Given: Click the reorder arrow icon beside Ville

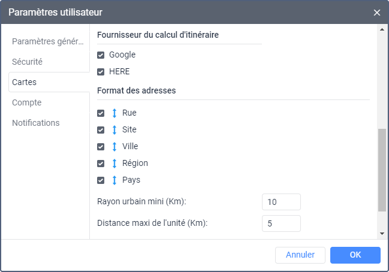Looking at the screenshot, I should tap(114, 147).
